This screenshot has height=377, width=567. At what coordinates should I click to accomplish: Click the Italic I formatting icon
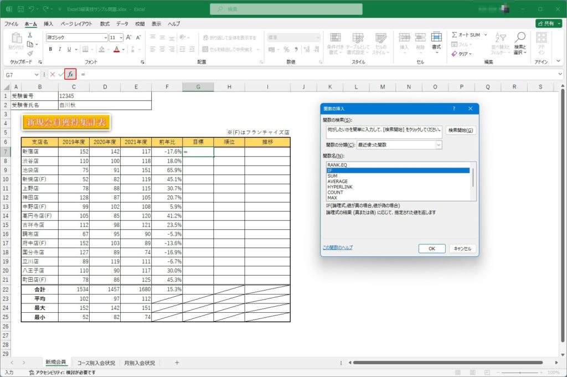[x=60, y=49]
